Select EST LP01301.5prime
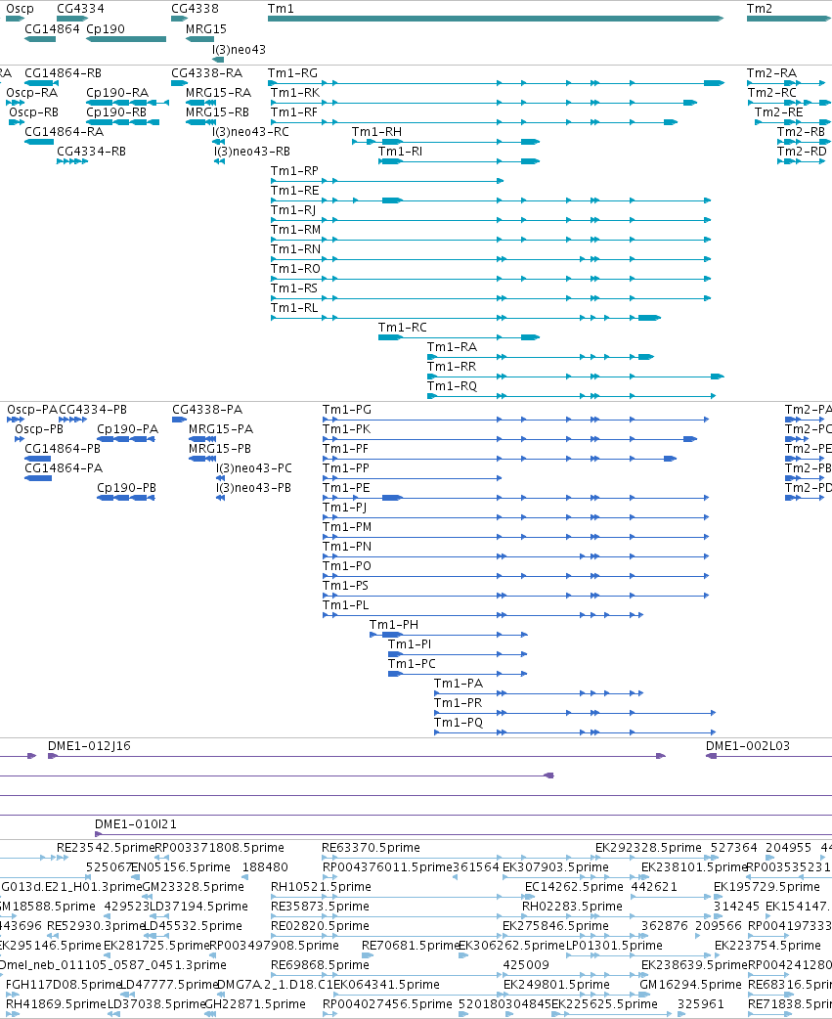The width and height of the screenshot is (832, 1019). pyautogui.click(x=614, y=946)
